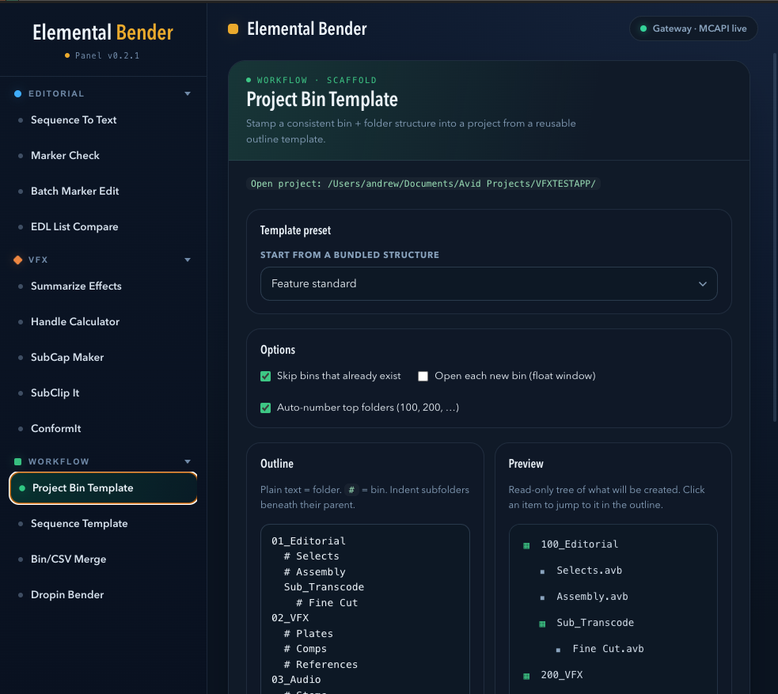Image resolution: width=778 pixels, height=694 pixels.
Task: Select 200_VFX in the preview tree
Action: tap(562, 675)
